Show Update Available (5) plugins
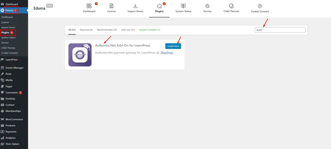Viewport: 331px width, 149px height. pos(149,30)
